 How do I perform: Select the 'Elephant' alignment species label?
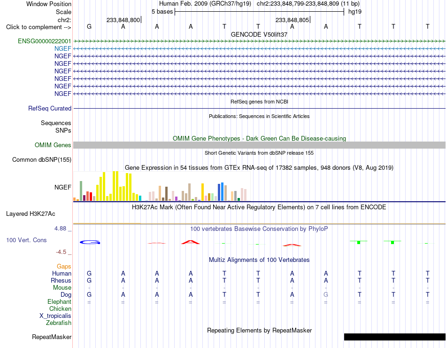click(59, 301)
